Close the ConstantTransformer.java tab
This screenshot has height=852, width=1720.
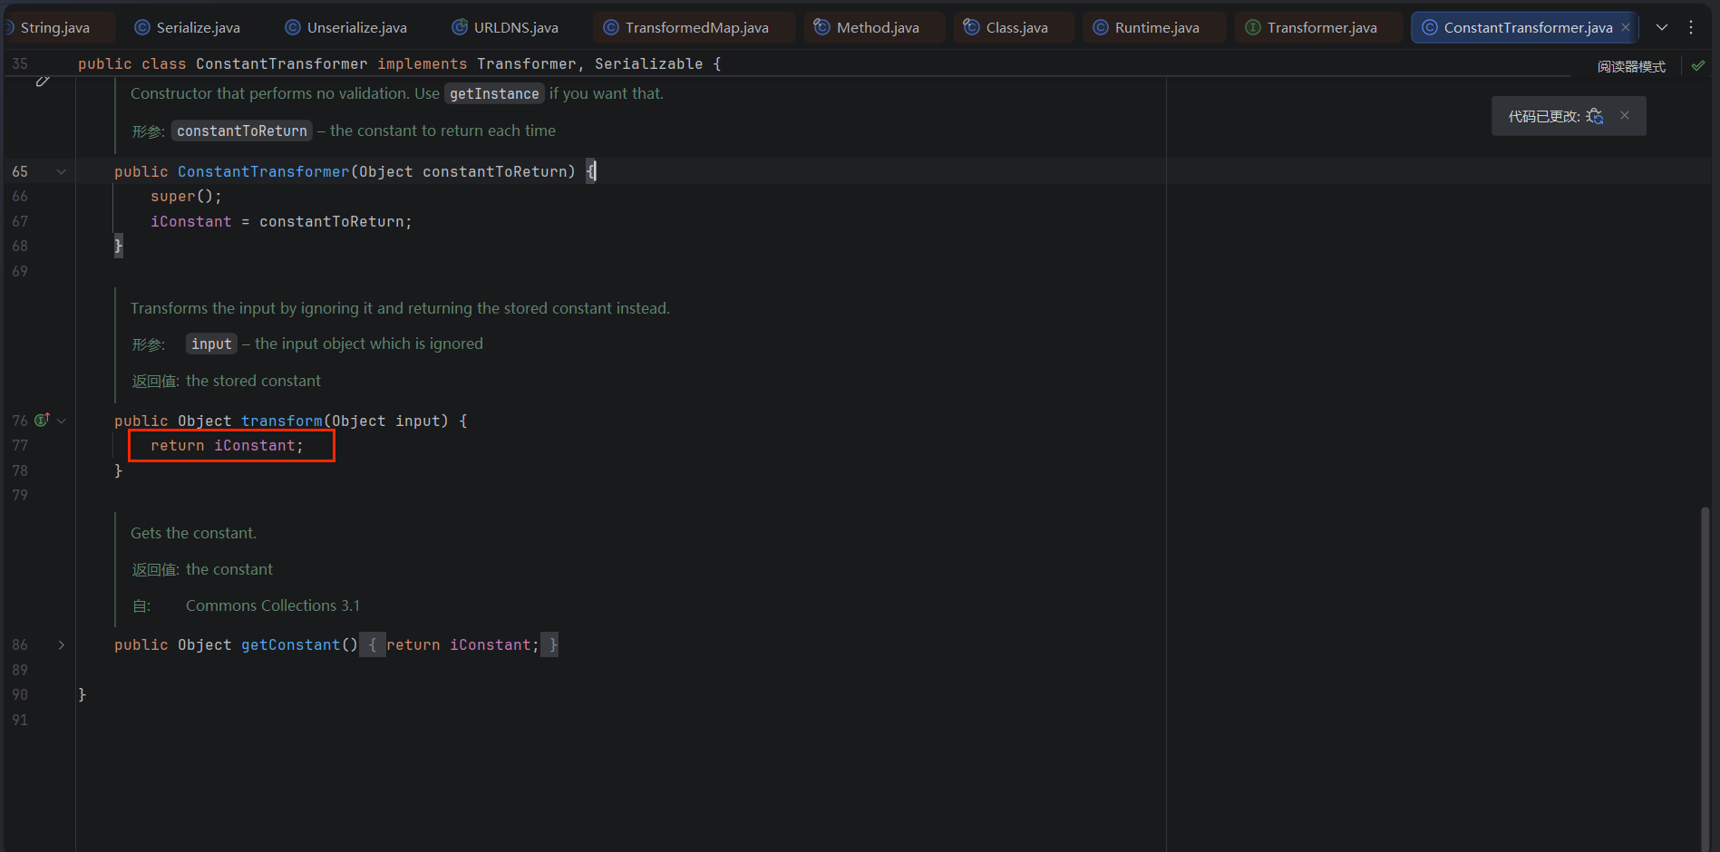tap(1626, 28)
